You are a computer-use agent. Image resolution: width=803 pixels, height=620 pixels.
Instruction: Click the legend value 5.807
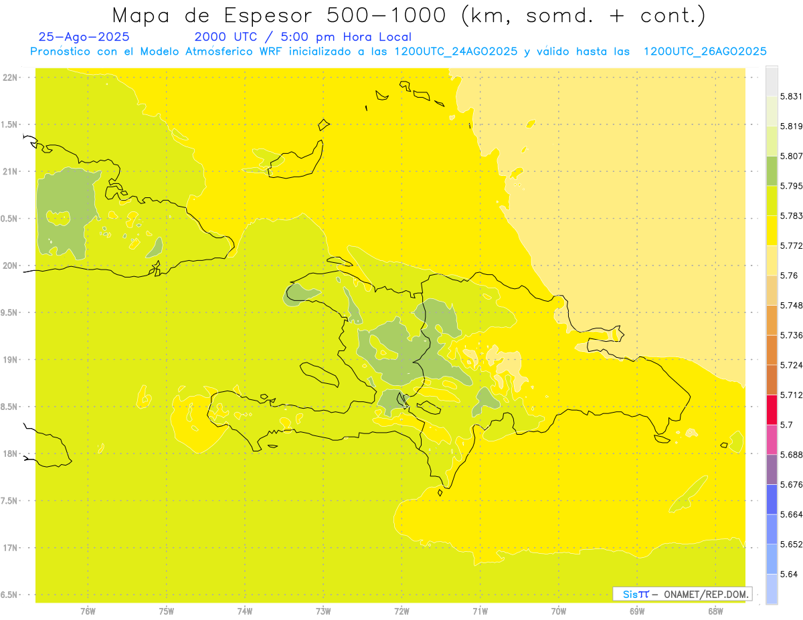[791, 156]
